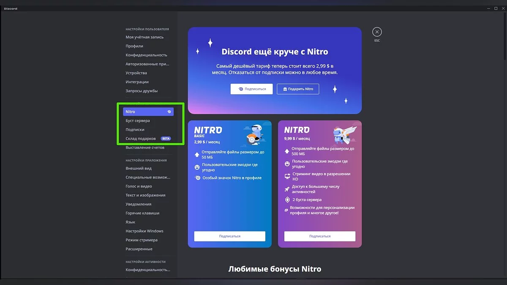Click the gift icon in Подарить Nitro button
Viewport: 507px width, 285px height.
point(285,89)
